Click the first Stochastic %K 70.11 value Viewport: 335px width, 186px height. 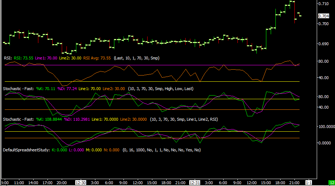pos(46,89)
